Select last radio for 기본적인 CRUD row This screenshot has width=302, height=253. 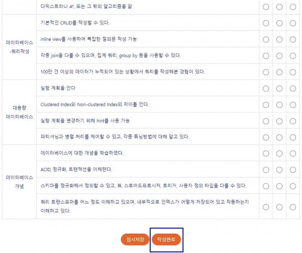[x=293, y=23]
